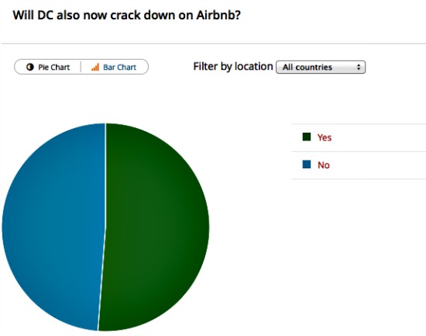Screen dimensions: 426x336
Task: Click the dark green Yes swatch
Action: coord(307,137)
